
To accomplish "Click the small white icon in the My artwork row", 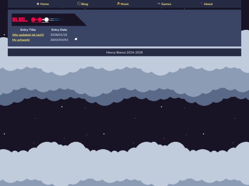I will click(76, 39).
